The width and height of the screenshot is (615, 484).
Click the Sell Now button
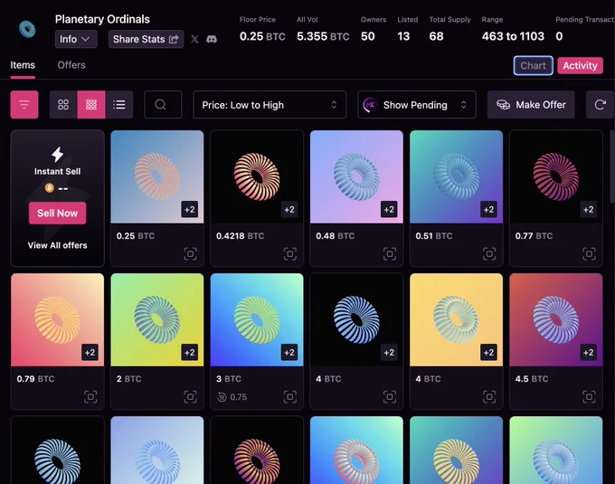pyautogui.click(x=57, y=213)
